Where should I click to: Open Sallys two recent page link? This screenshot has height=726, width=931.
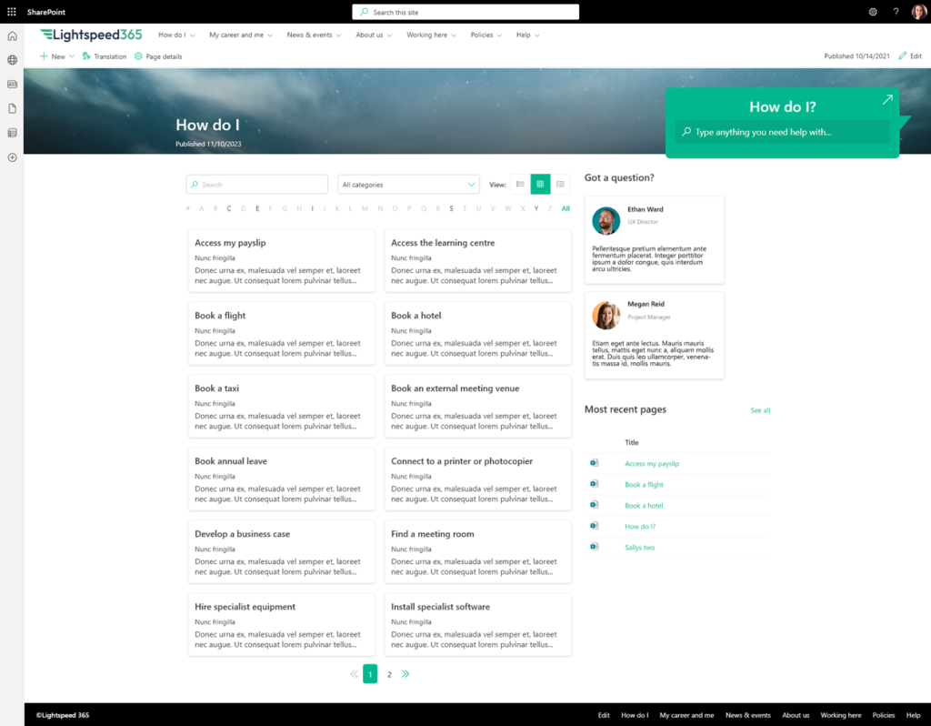(x=639, y=547)
